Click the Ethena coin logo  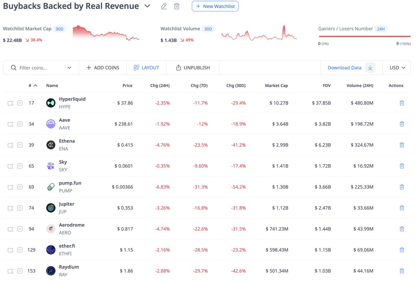pyautogui.click(x=51, y=145)
